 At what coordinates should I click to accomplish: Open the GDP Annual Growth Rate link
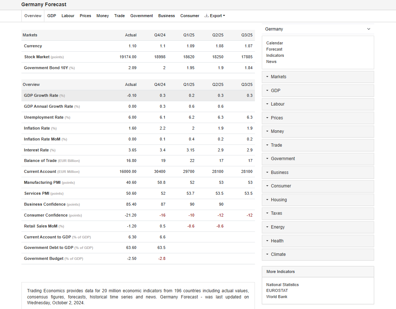pos(48,106)
